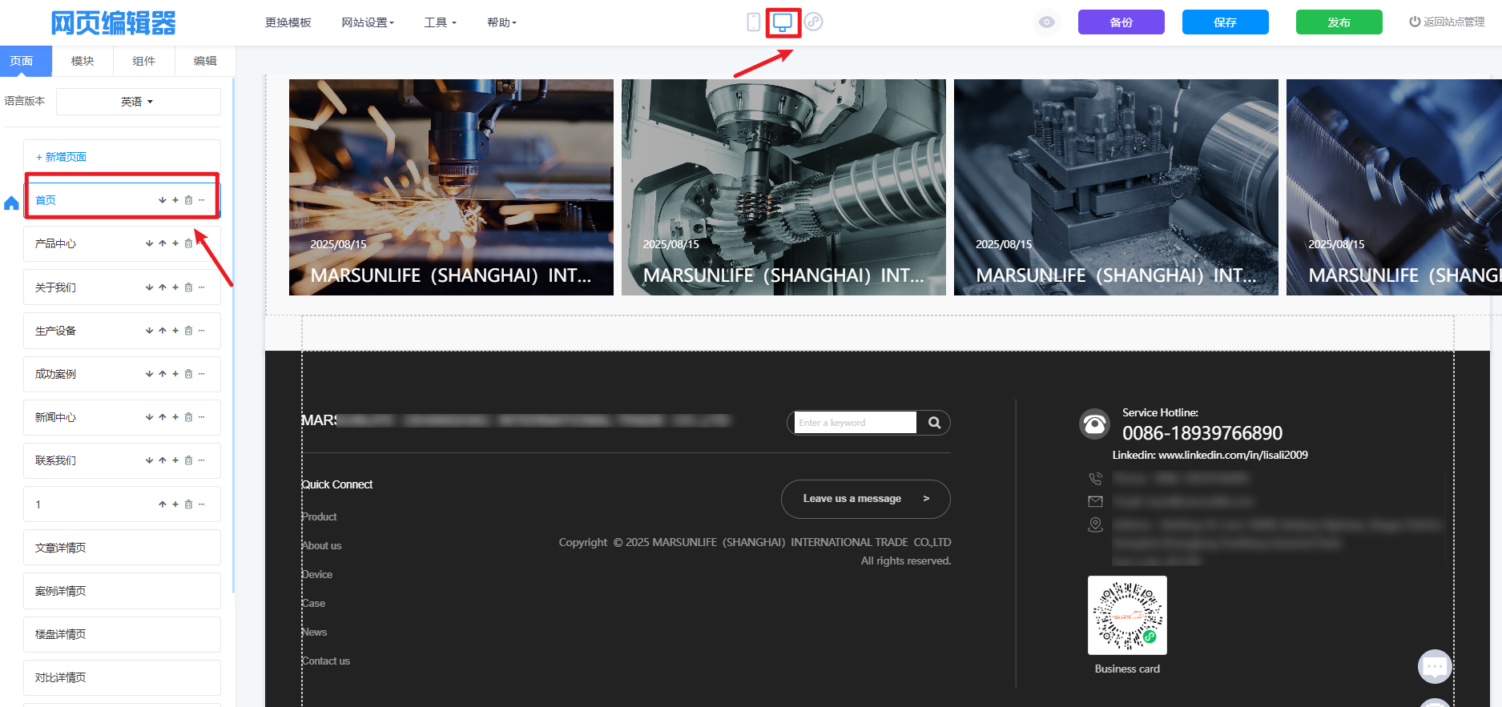Select the 编辑 tab
1502x707 pixels.
coord(205,61)
